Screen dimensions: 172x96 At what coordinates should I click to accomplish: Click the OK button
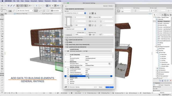(109, 87)
